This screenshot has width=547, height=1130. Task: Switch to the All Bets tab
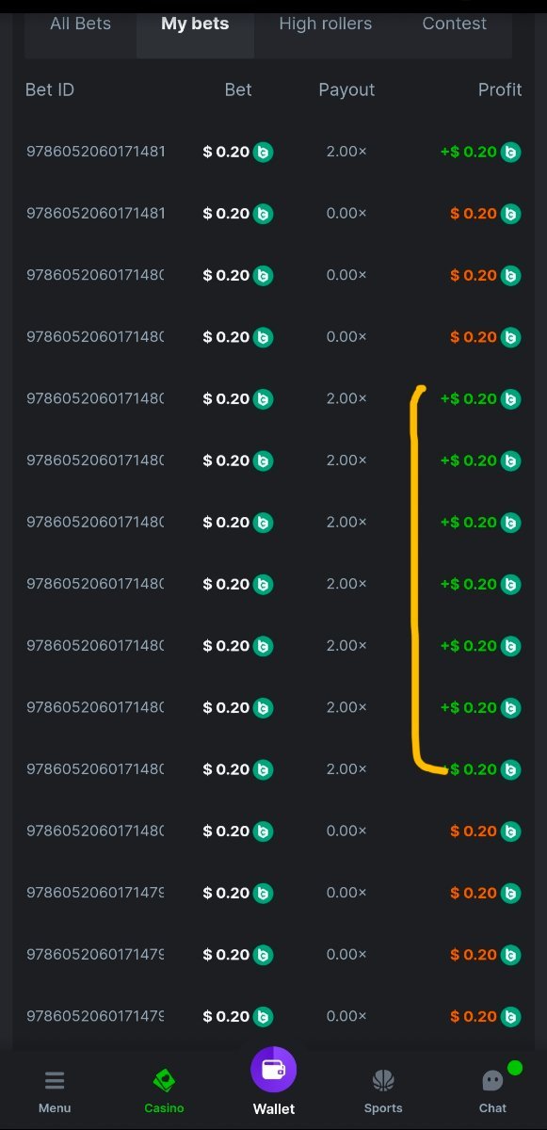click(80, 24)
